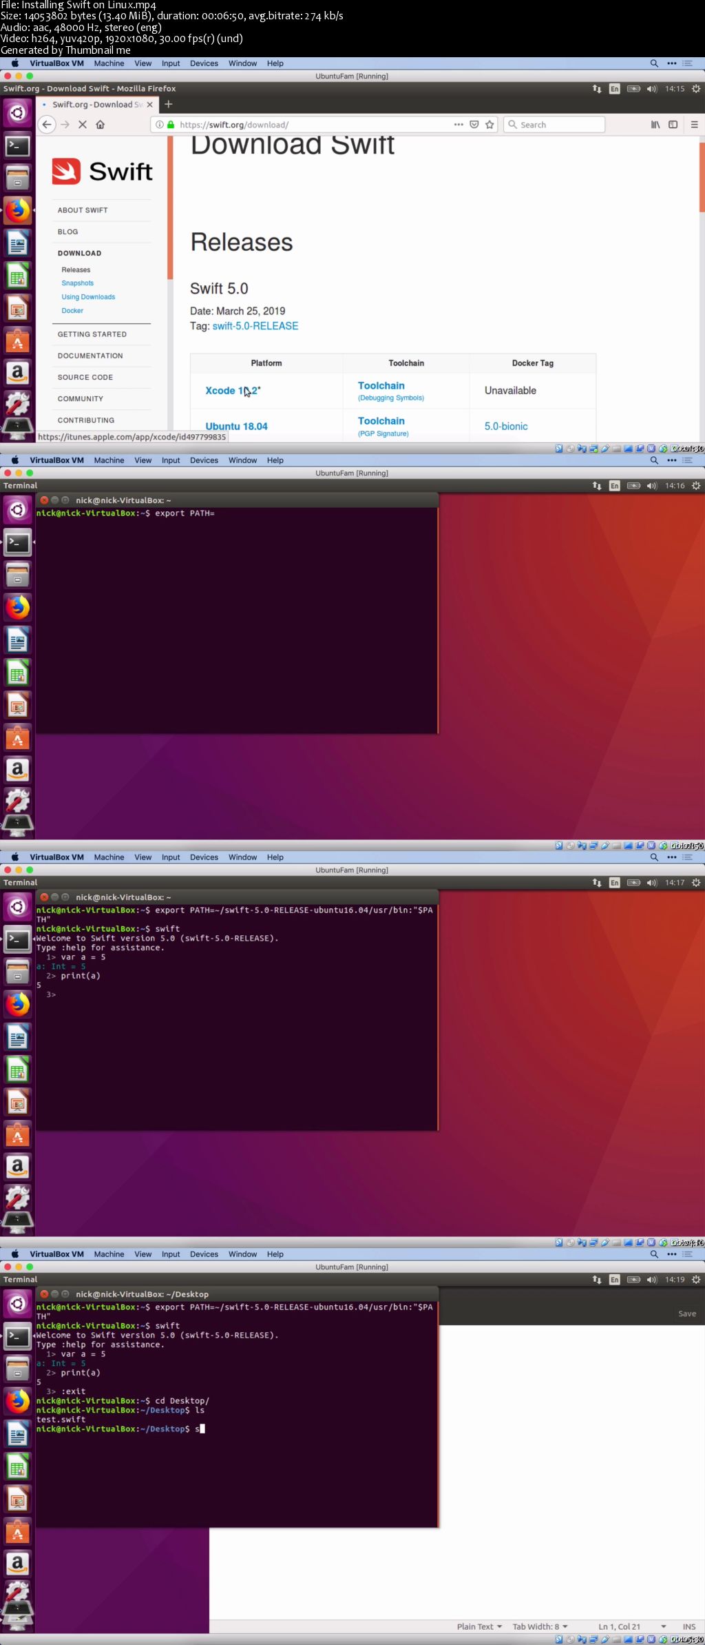Stop page loading with the X button

[x=82, y=125]
